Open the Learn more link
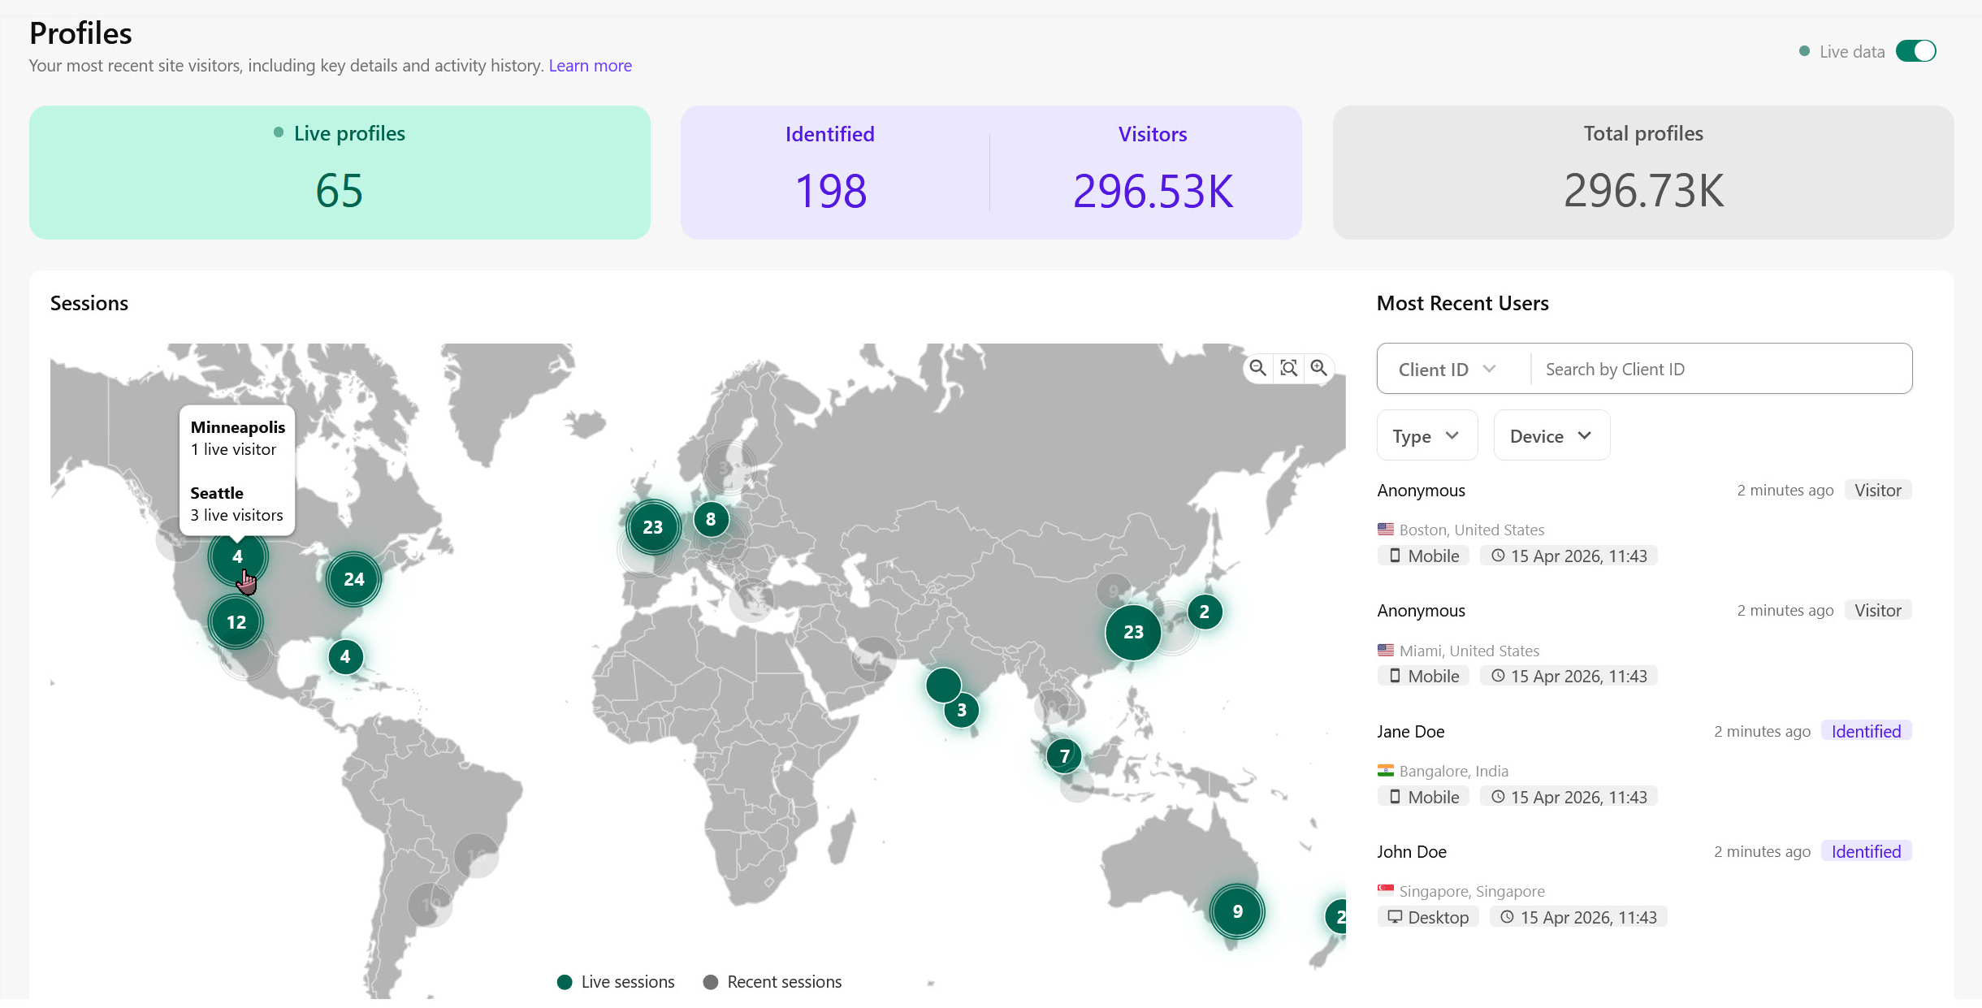This screenshot has width=1982, height=1008. (590, 66)
